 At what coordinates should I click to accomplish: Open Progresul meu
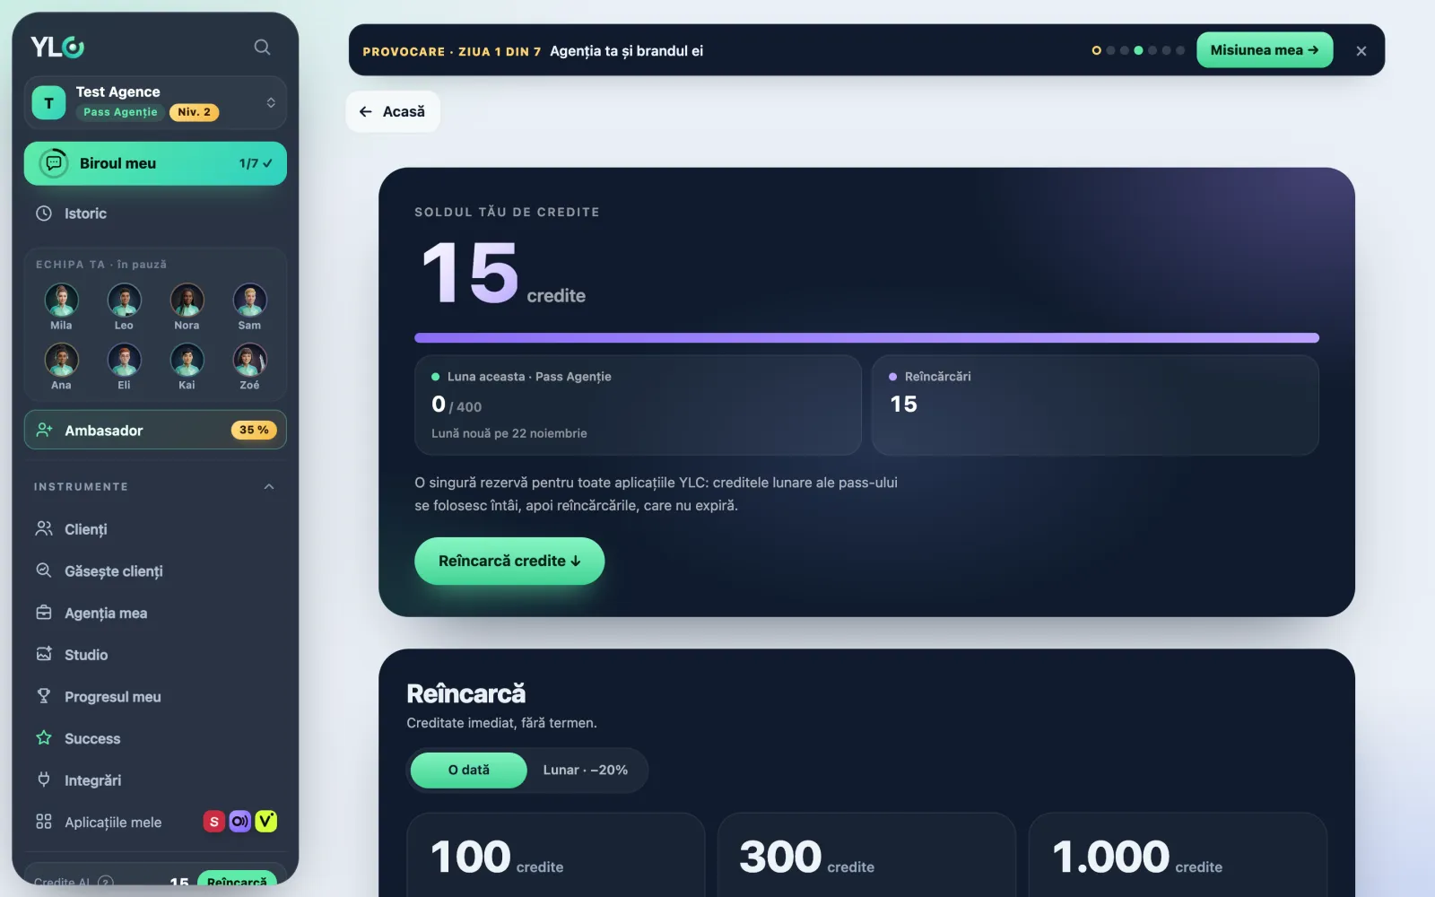coord(155,697)
